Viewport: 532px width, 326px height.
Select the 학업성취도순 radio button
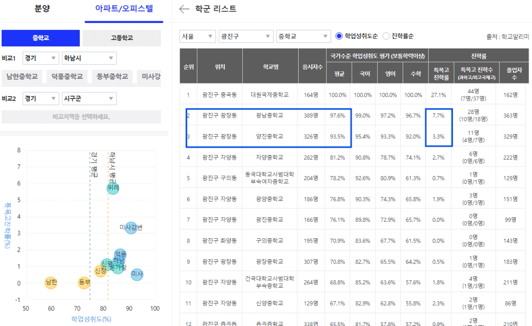[340, 37]
